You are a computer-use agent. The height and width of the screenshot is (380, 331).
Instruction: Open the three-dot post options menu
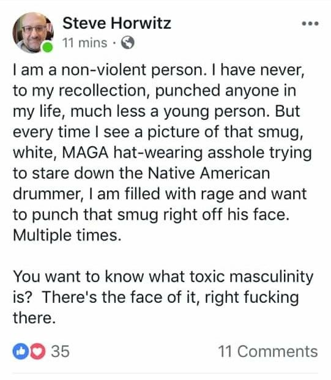310,23
